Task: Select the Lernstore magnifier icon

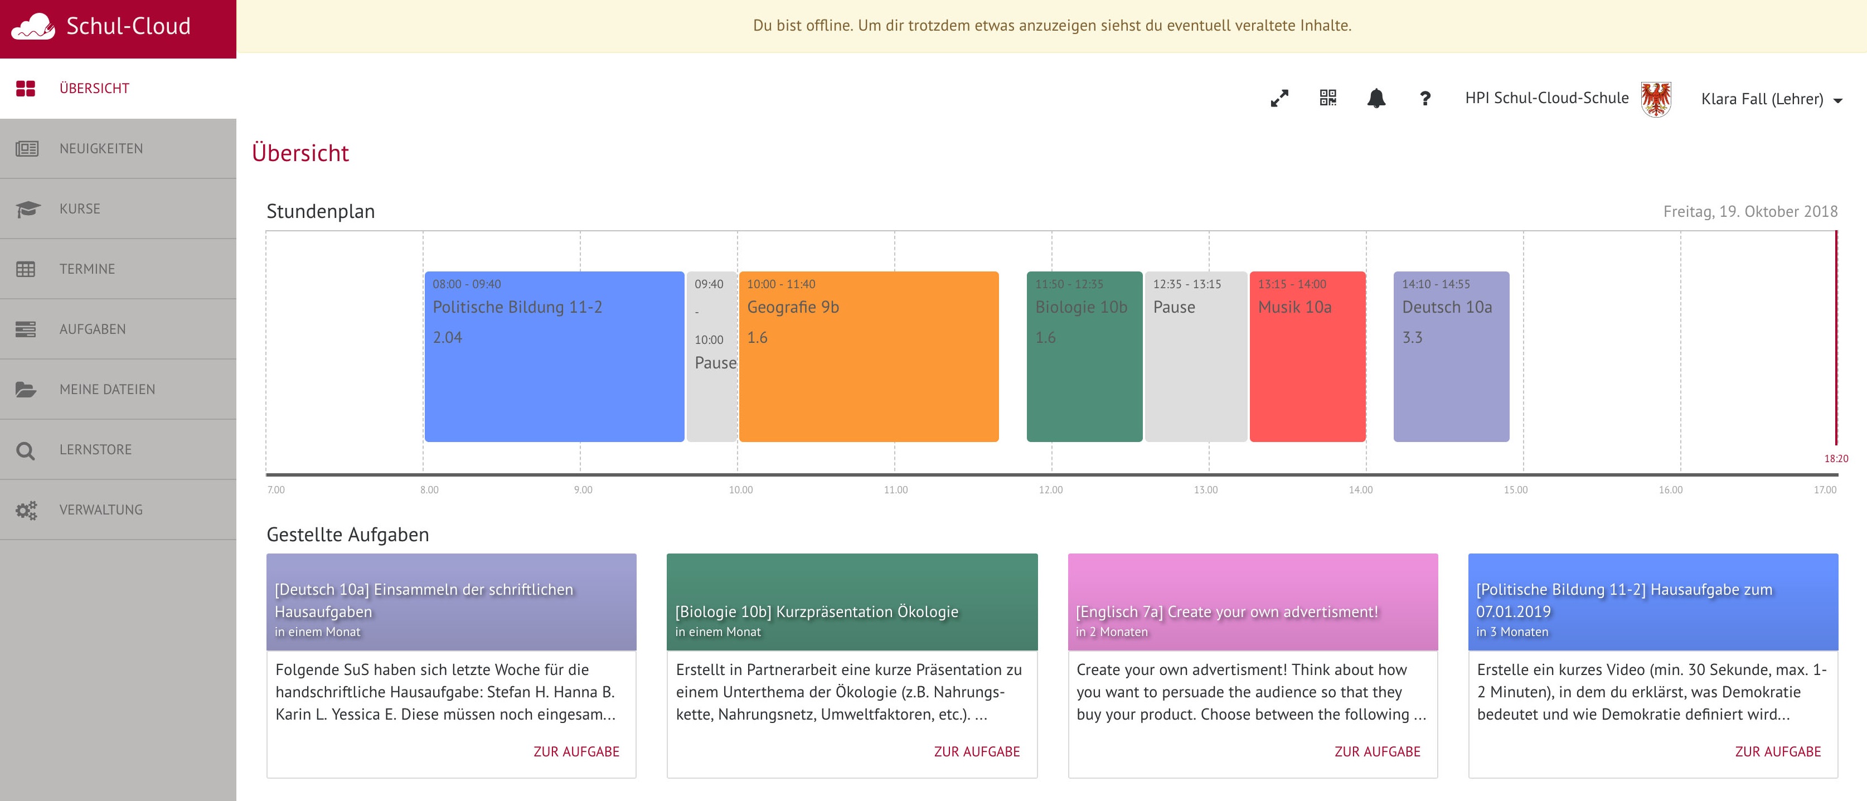Action: pyautogui.click(x=26, y=449)
